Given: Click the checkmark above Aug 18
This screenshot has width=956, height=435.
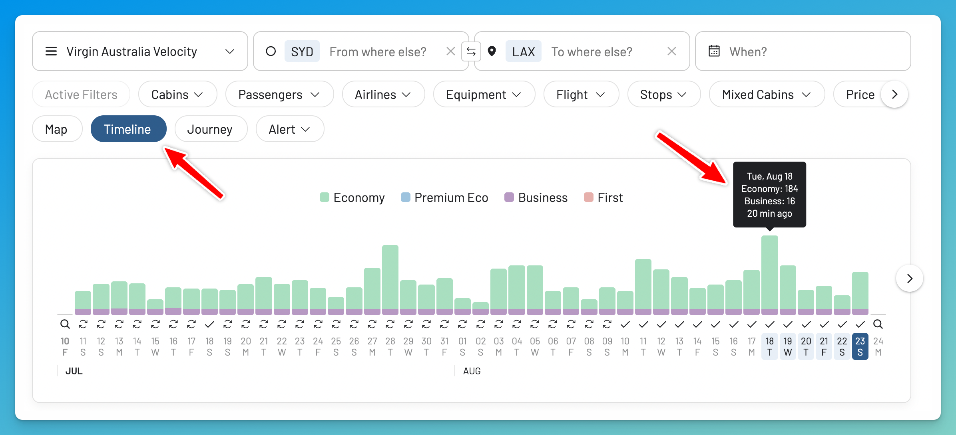Looking at the screenshot, I should pos(770,324).
